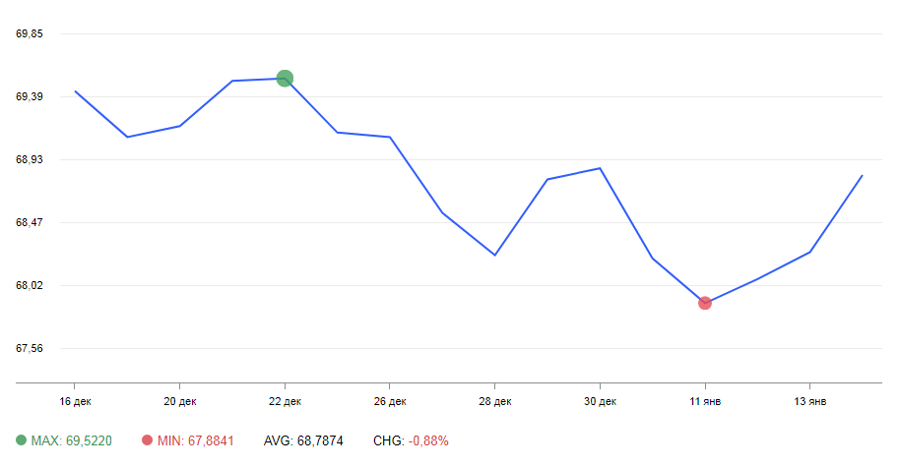Click the 11 янв date label

[x=705, y=401]
